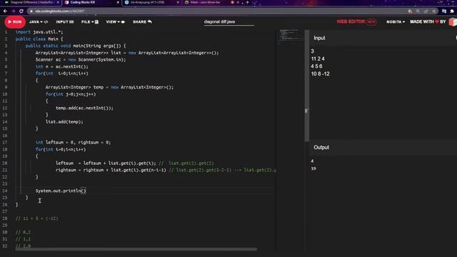Open a new browser tab
The image size is (457, 257).
click(x=248, y=2)
